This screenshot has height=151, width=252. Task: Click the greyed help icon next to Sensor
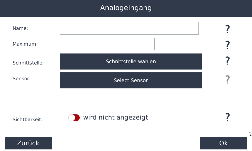[227, 79]
